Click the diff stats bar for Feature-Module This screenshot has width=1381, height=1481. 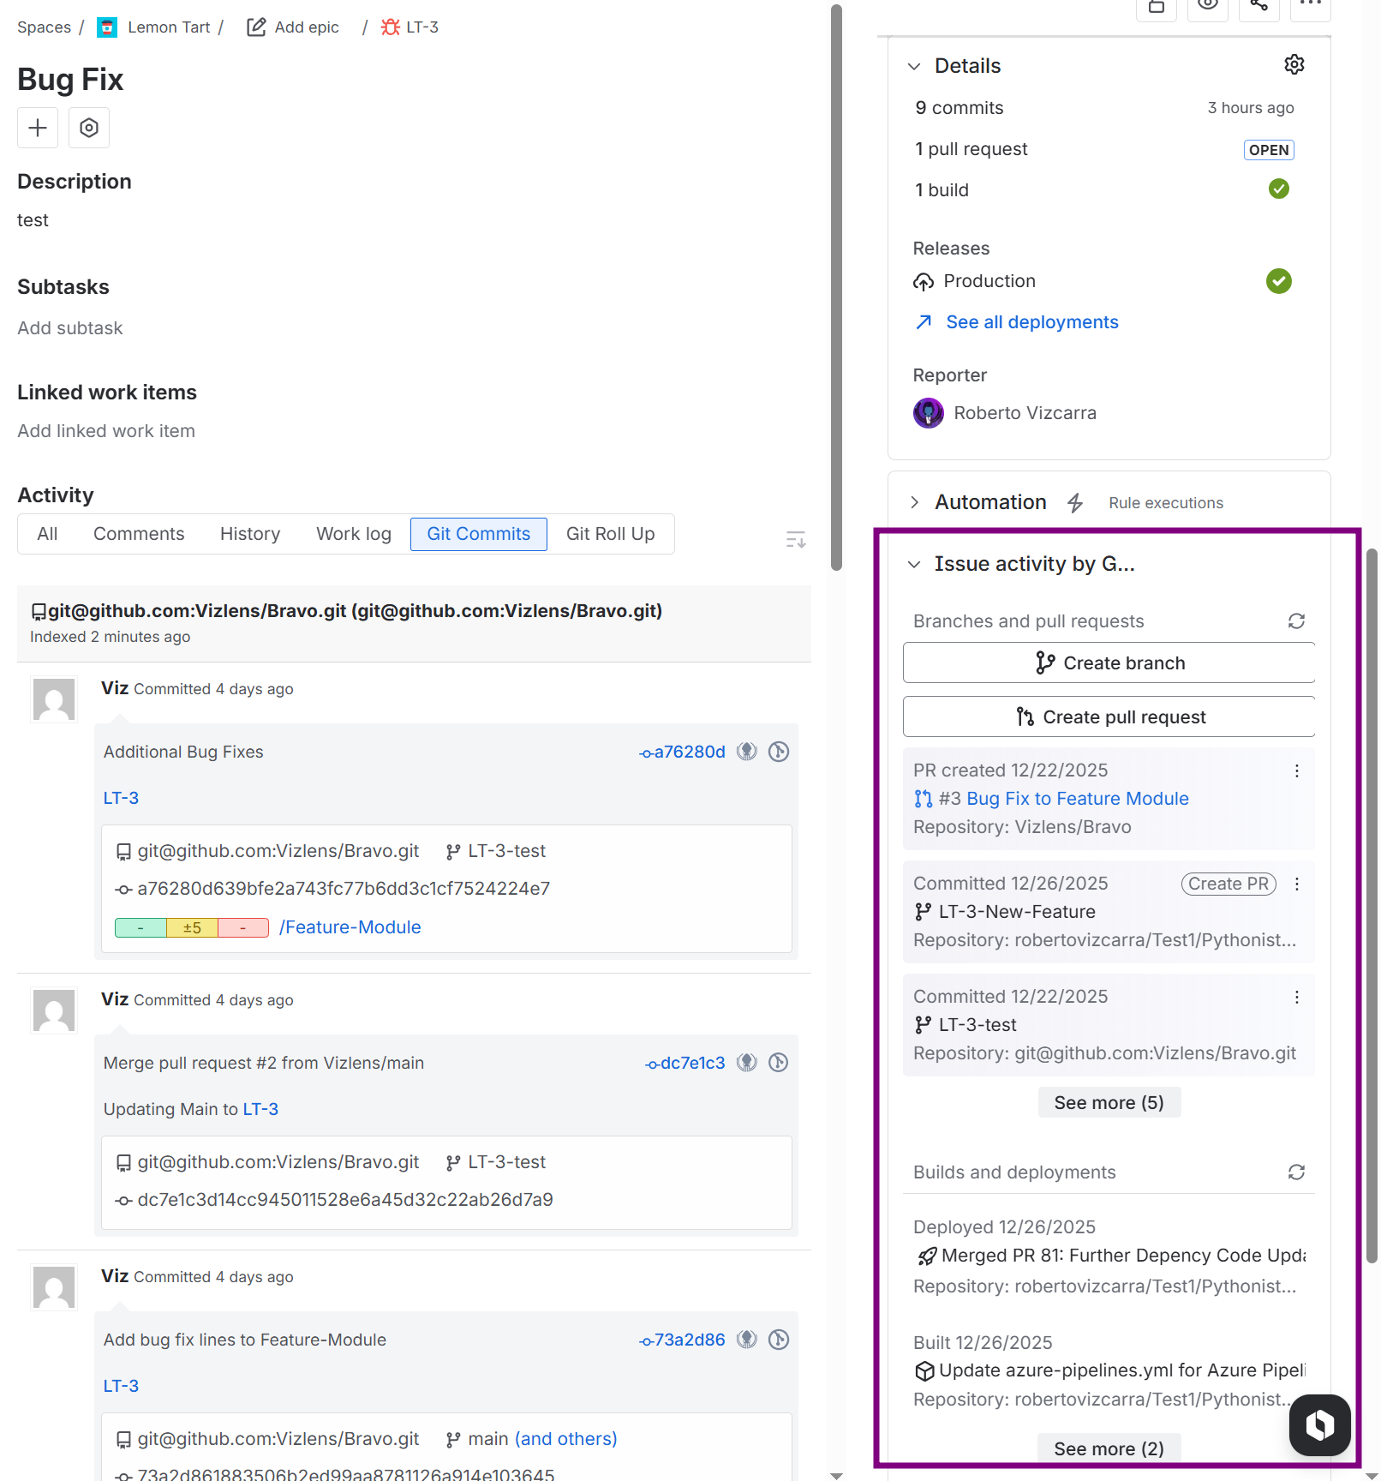point(192,927)
